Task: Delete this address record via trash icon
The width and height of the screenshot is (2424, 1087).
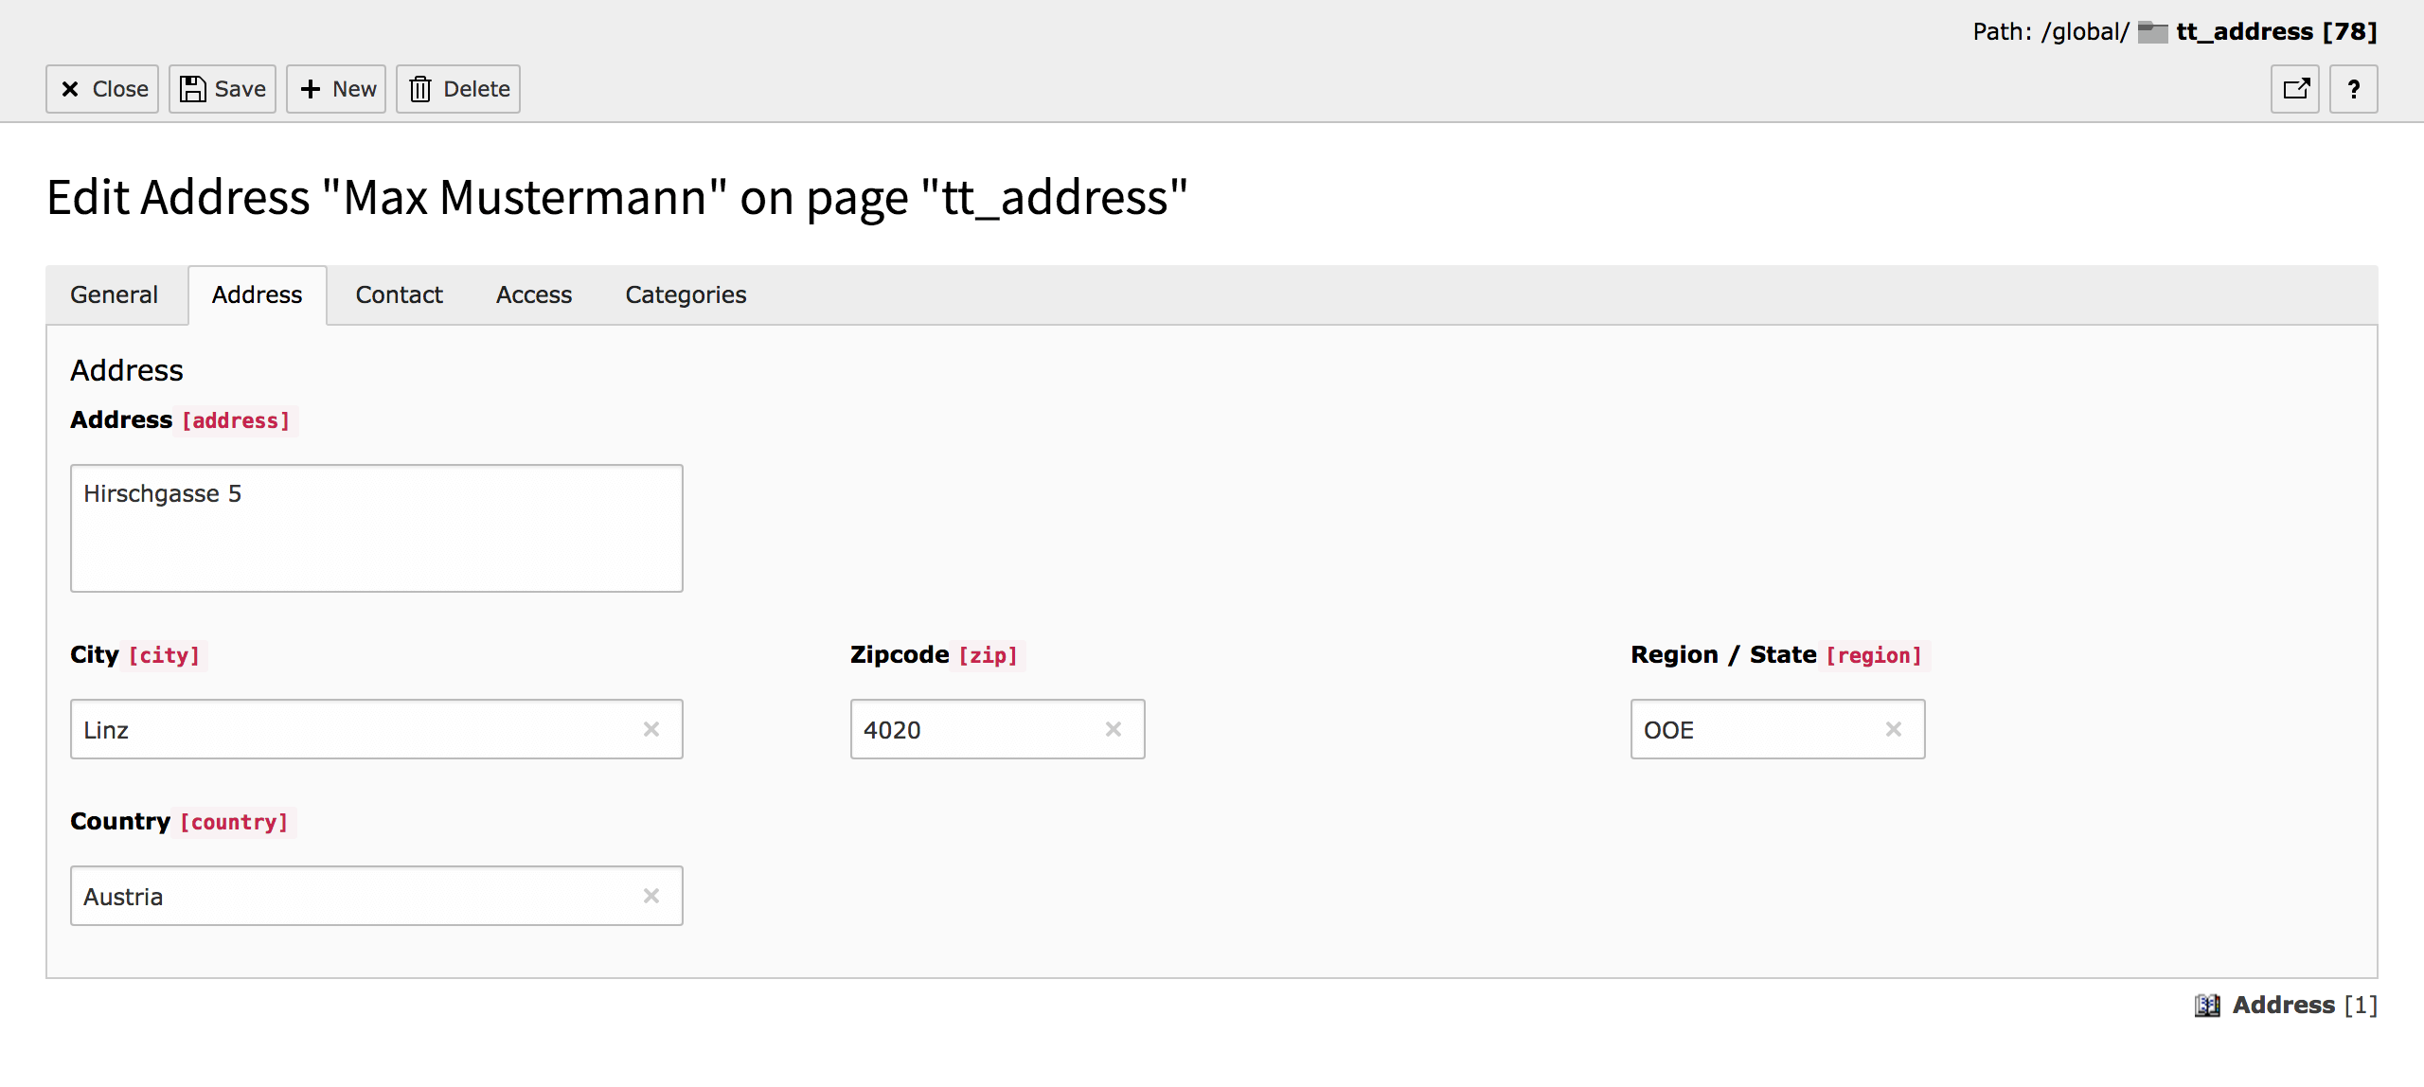Action: (x=458, y=89)
